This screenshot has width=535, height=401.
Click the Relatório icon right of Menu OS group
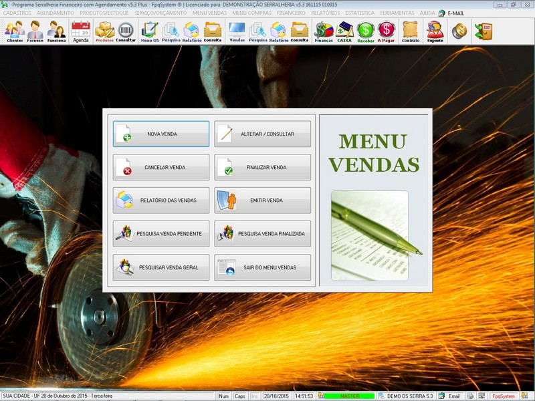point(192,31)
